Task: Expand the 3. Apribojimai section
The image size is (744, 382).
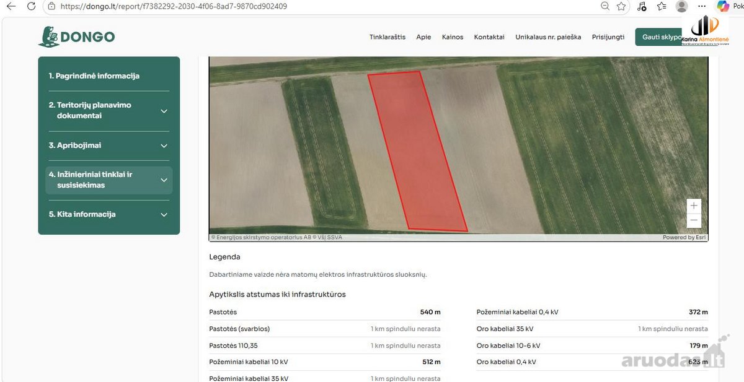Action: pos(108,145)
